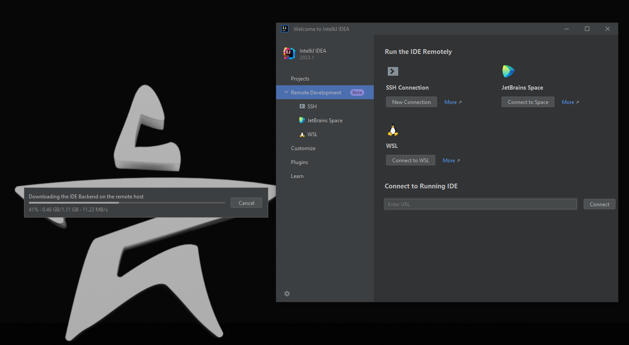Screen dimensions: 629x345
Task: Click 'Run the IDE Remotely' heading
Action: 418,51
